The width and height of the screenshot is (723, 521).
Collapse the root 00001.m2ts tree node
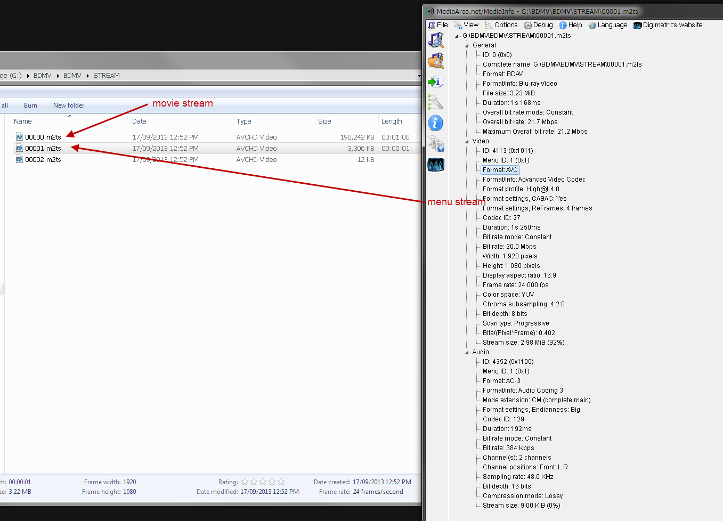(x=457, y=36)
